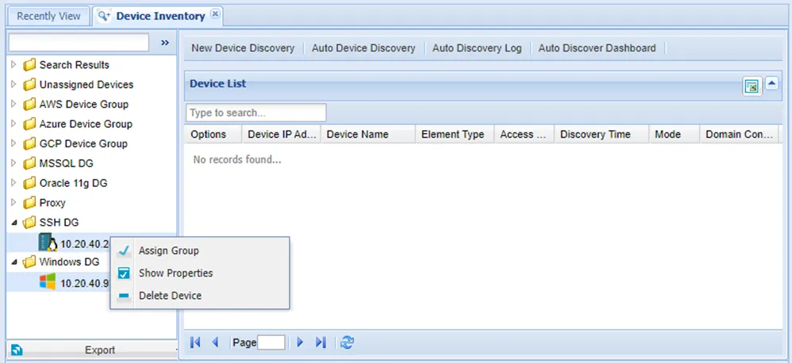Choose Show Properties from the context menu
This screenshot has width=792, height=363.
200,273
